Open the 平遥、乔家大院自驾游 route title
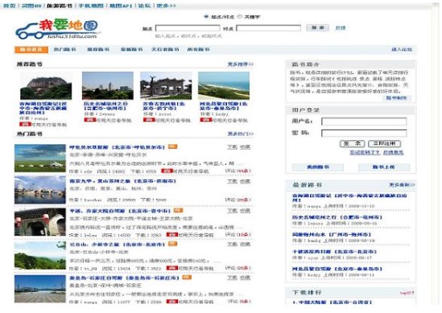Screen dimensions: 442x313 tap(121, 211)
